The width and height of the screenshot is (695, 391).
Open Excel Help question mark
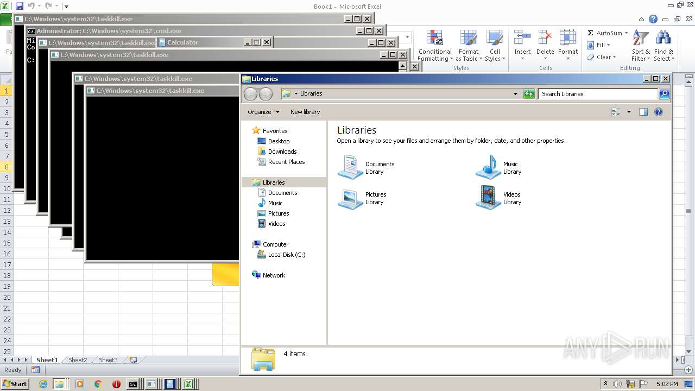click(653, 19)
